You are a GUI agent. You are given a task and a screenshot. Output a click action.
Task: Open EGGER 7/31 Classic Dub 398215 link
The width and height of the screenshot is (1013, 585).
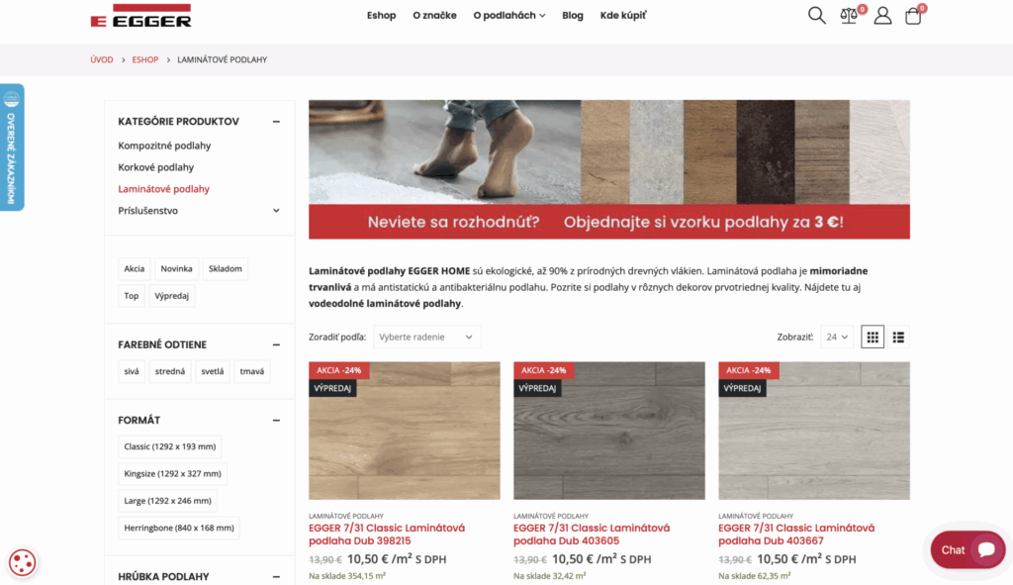coord(387,535)
